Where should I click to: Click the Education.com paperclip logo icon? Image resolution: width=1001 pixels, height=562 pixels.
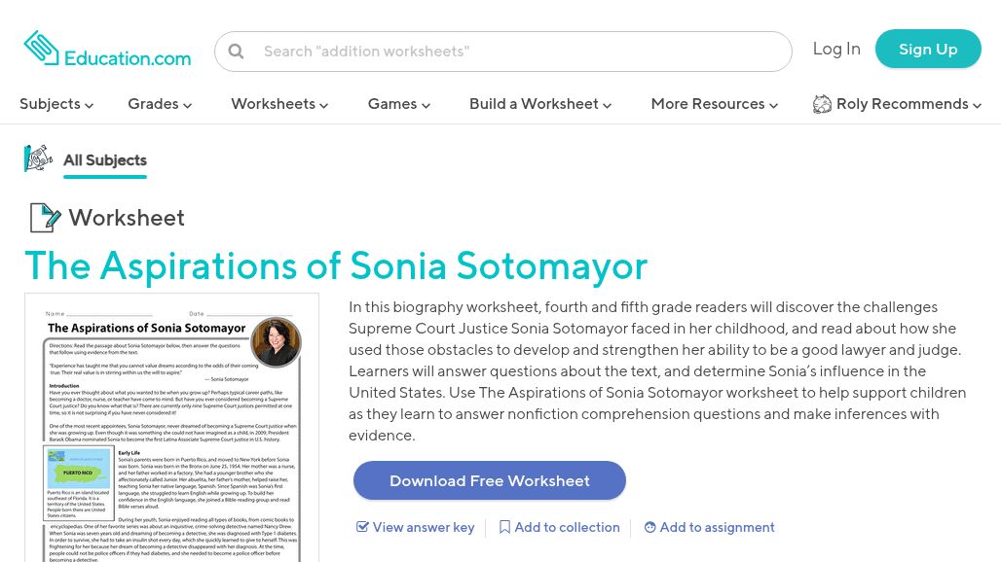pos(41,47)
